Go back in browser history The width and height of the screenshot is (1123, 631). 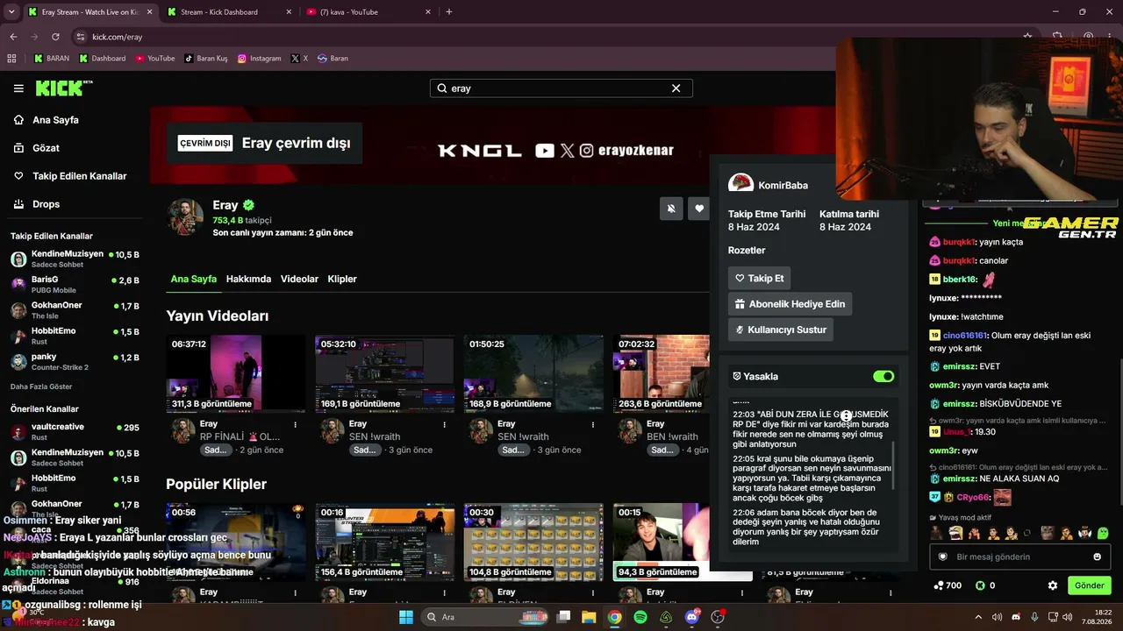pyautogui.click(x=13, y=37)
